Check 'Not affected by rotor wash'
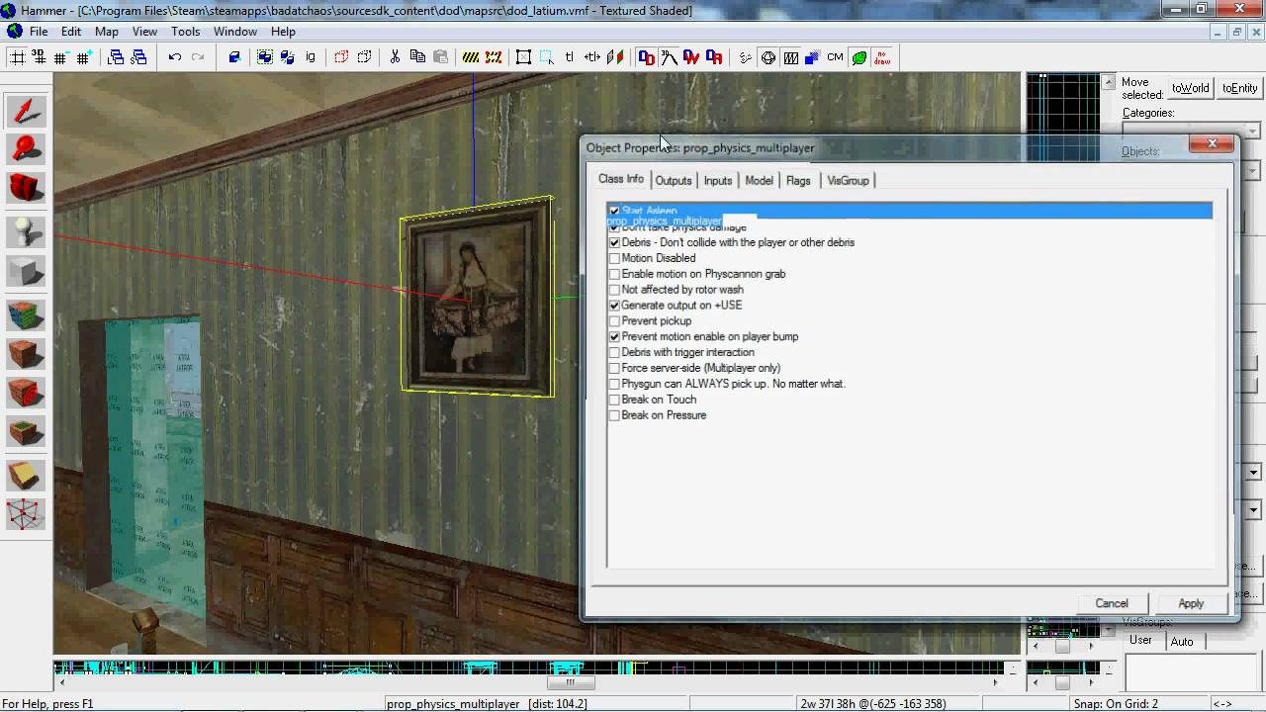 614,290
